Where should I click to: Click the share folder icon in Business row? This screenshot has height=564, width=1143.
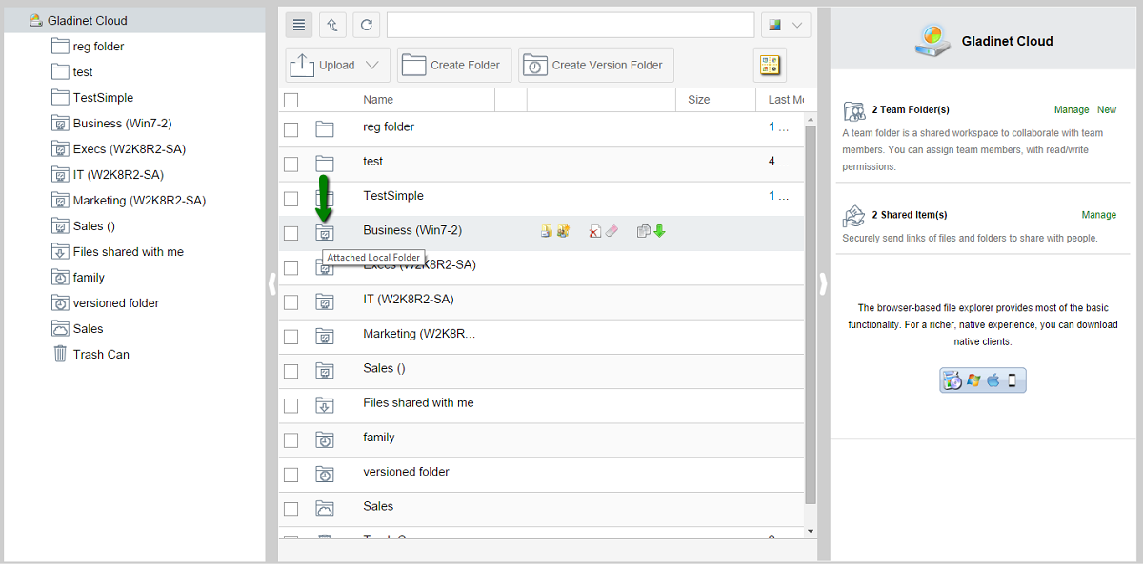pos(547,231)
